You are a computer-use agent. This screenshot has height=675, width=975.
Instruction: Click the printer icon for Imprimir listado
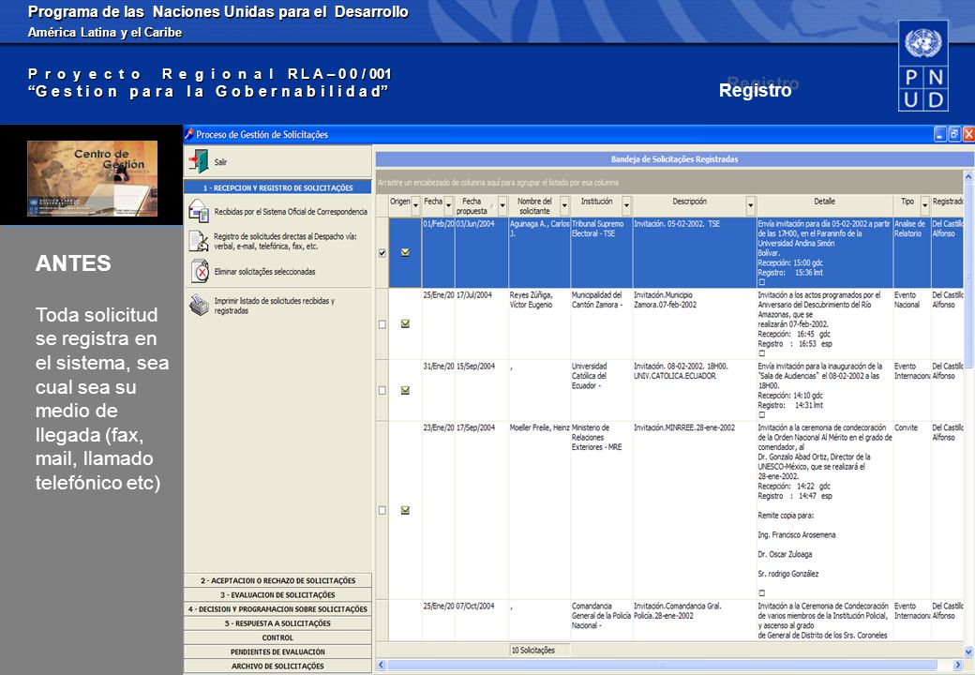[199, 306]
